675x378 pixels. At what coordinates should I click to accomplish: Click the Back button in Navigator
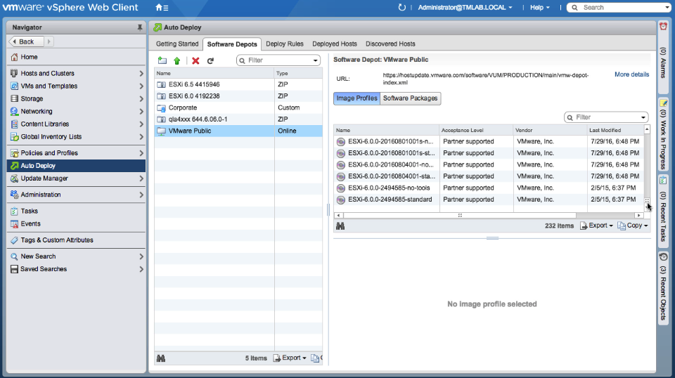26,41
